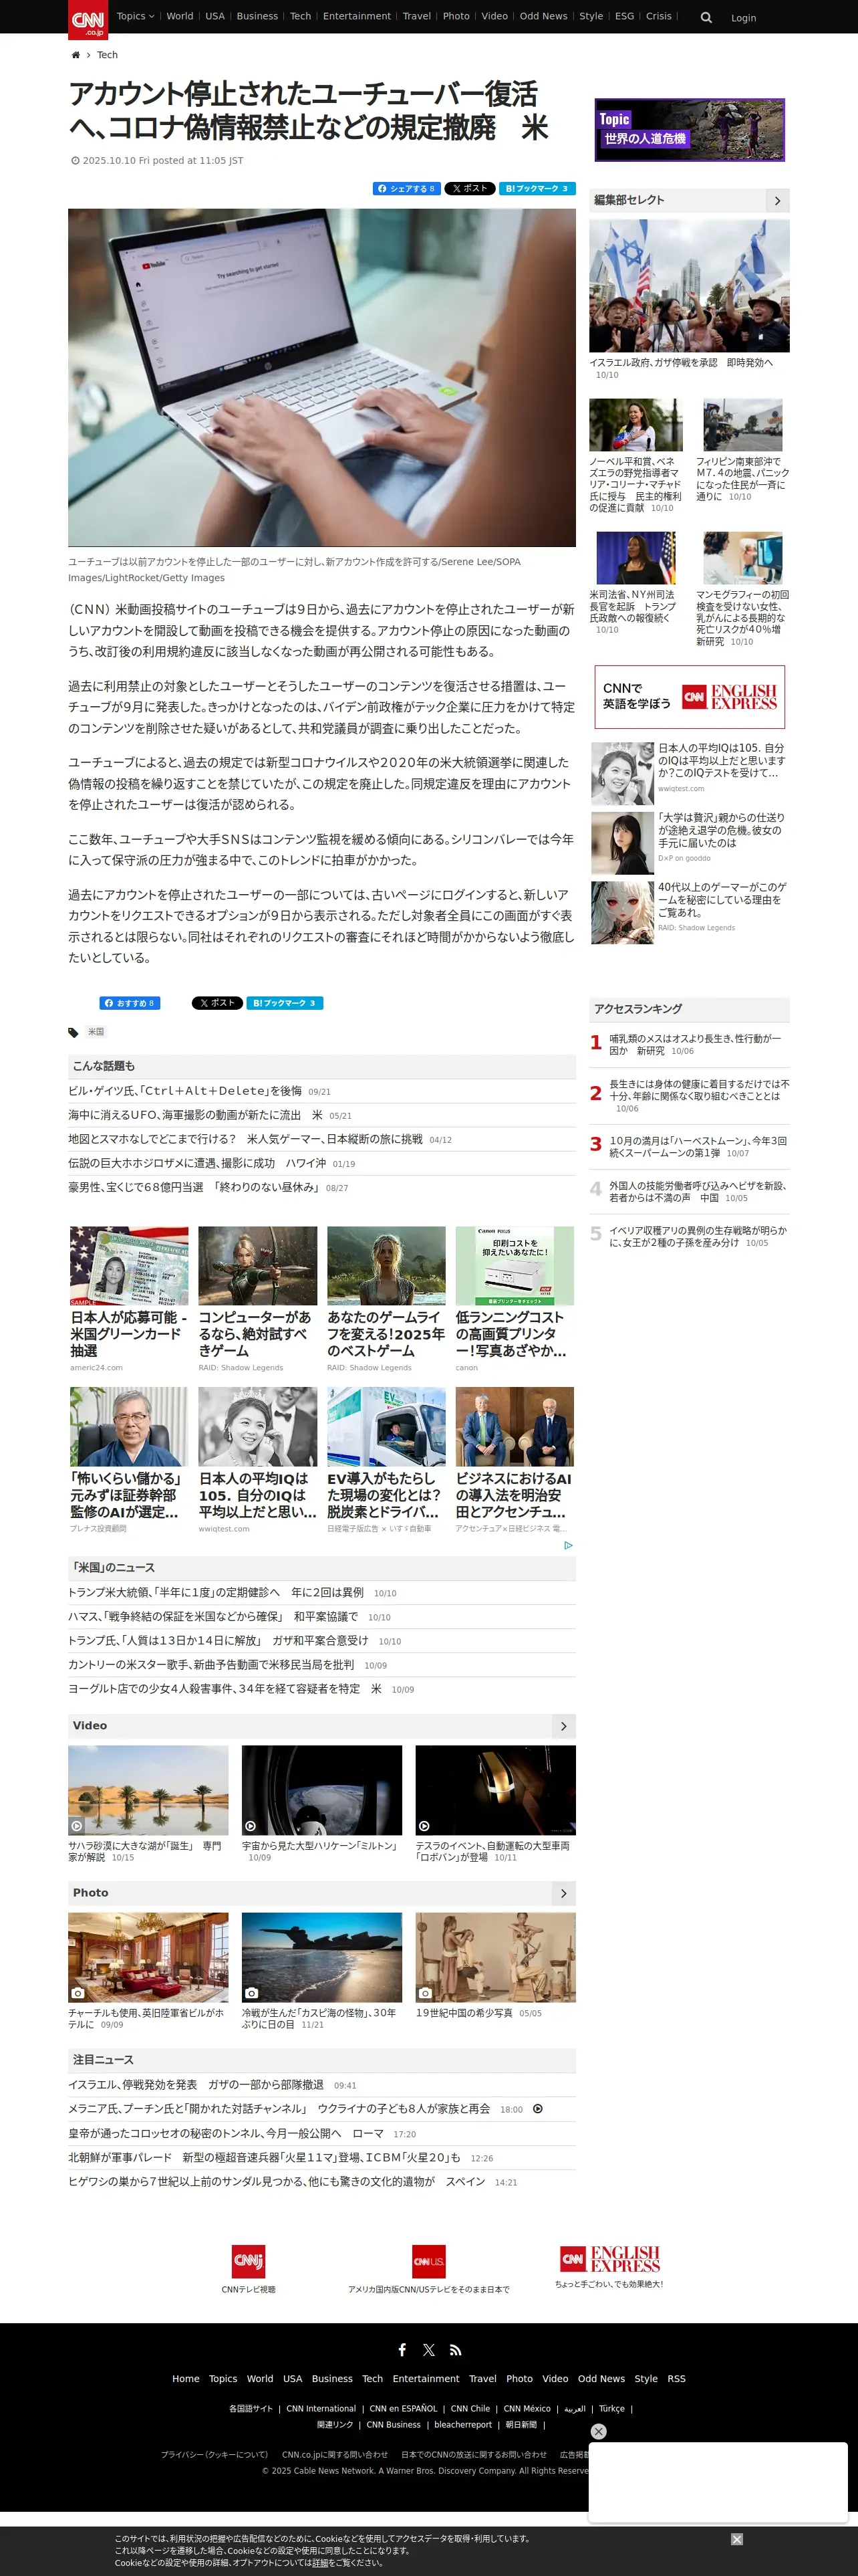
Task: Open the search magnifier icon
Action: coord(706,17)
